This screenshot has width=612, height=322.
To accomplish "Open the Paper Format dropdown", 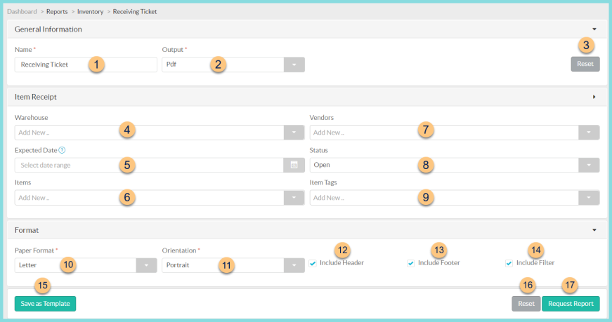I will [146, 265].
